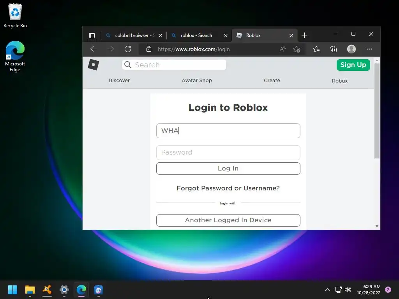The height and width of the screenshot is (299, 399).
Task: Add this page to favorites
Action: tap(297, 49)
